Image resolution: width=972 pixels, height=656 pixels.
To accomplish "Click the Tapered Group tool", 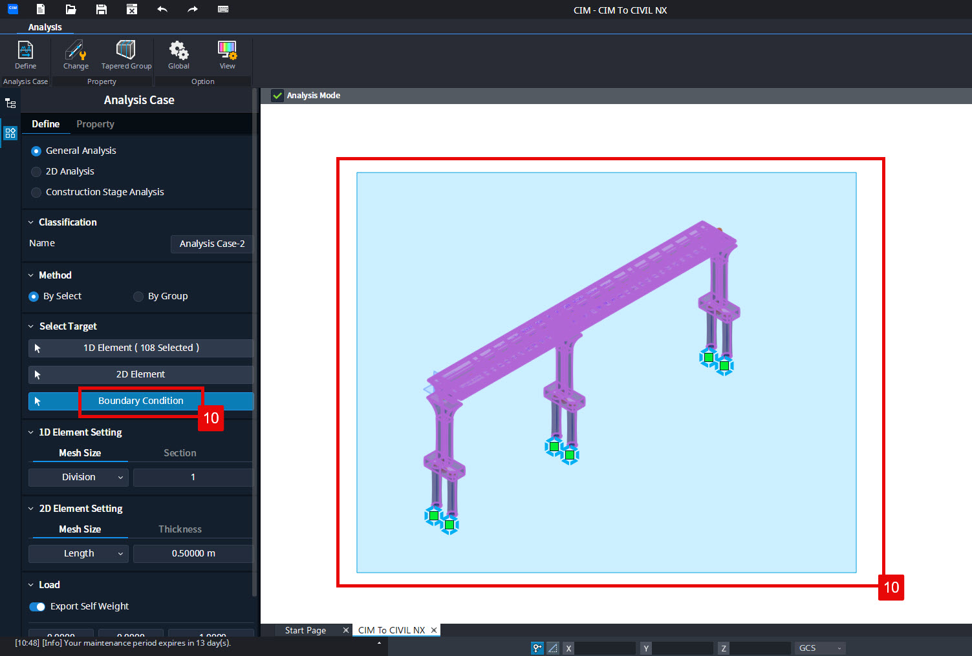I will coord(125,55).
